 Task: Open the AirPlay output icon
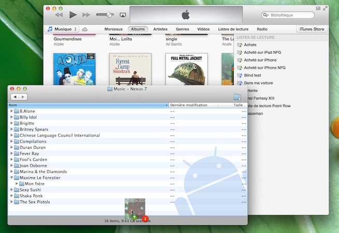coord(122,15)
